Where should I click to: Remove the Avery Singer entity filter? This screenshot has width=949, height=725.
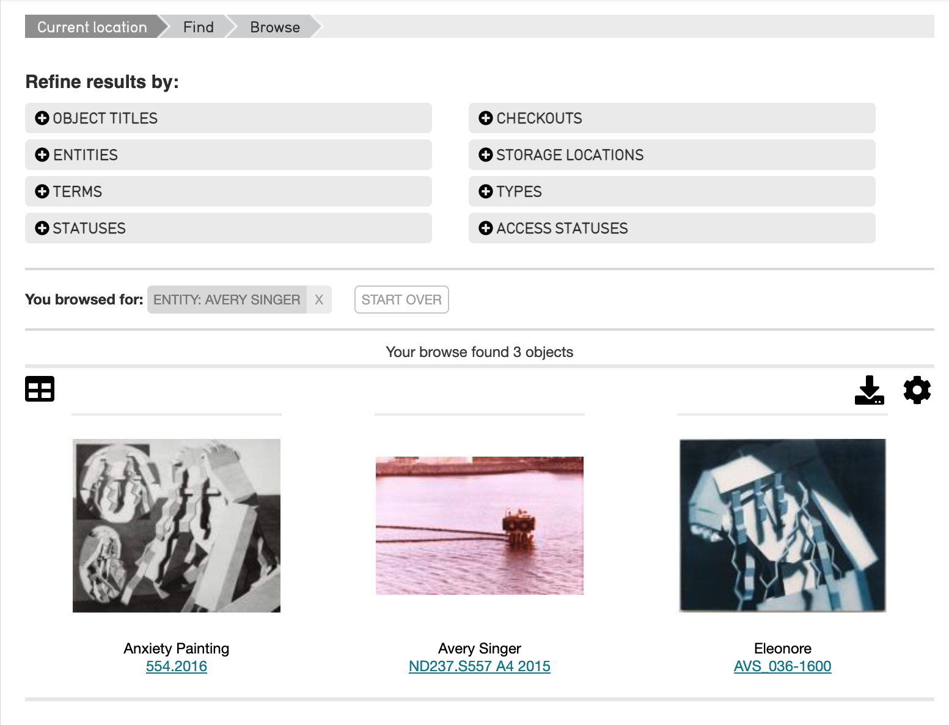click(x=319, y=300)
